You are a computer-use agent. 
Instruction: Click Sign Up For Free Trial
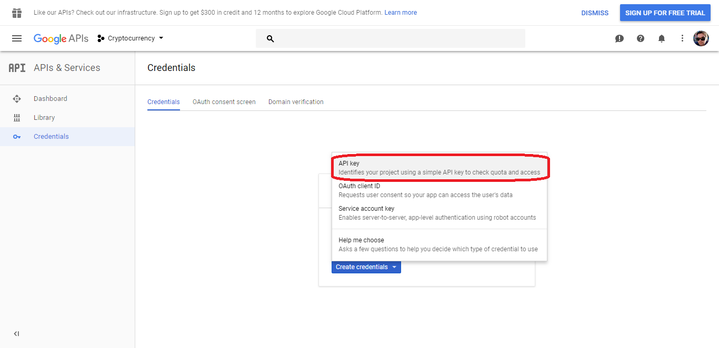click(665, 13)
